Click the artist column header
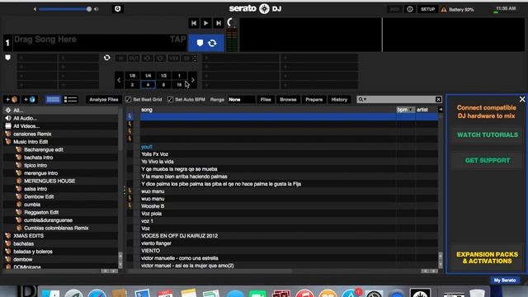The width and height of the screenshot is (528, 297). pyautogui.click(x=422, y=110)
